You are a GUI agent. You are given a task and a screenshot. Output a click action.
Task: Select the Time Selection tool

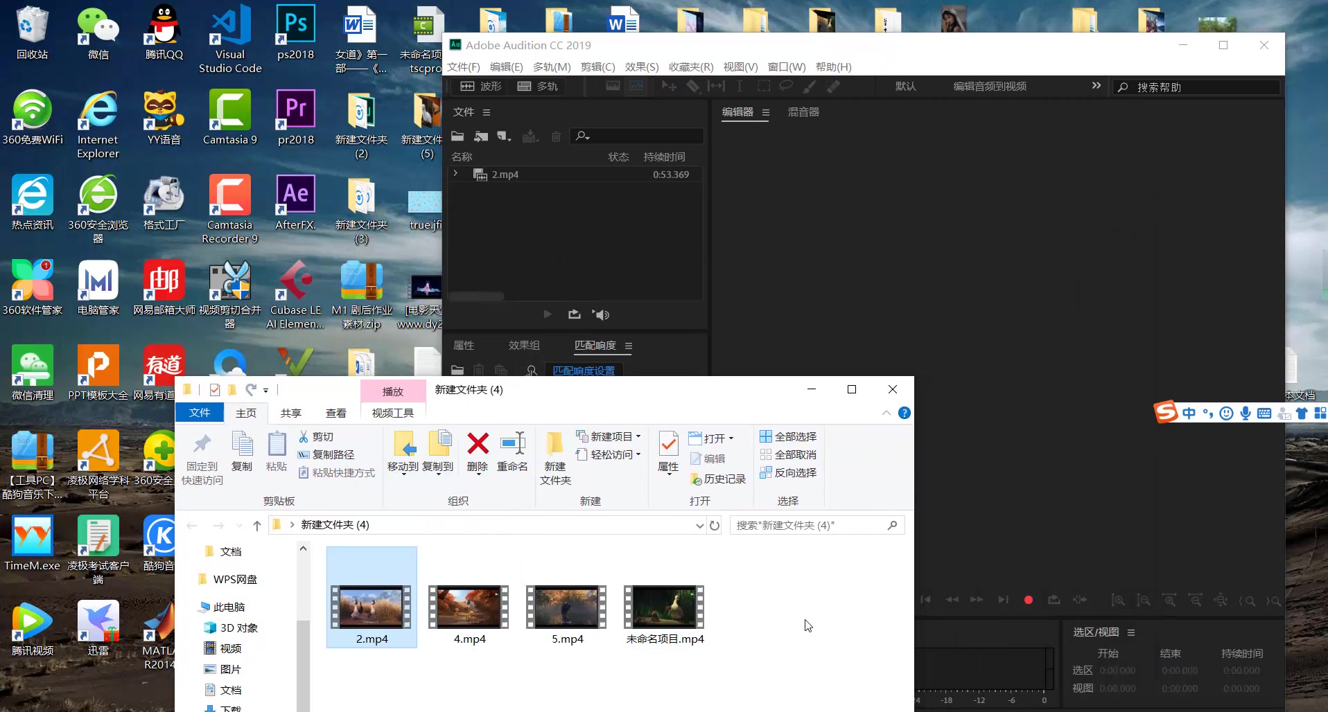pyautogui.click(x=740, y=87)
